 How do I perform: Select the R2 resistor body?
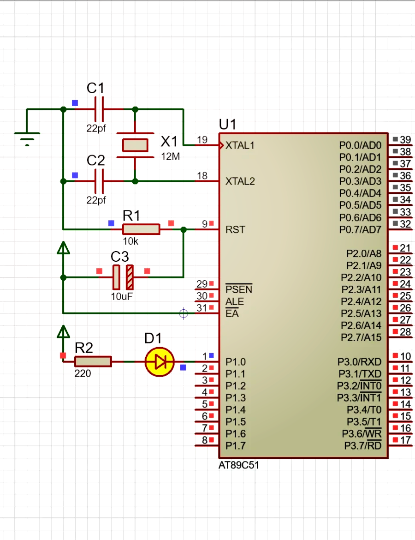point(93,361)
